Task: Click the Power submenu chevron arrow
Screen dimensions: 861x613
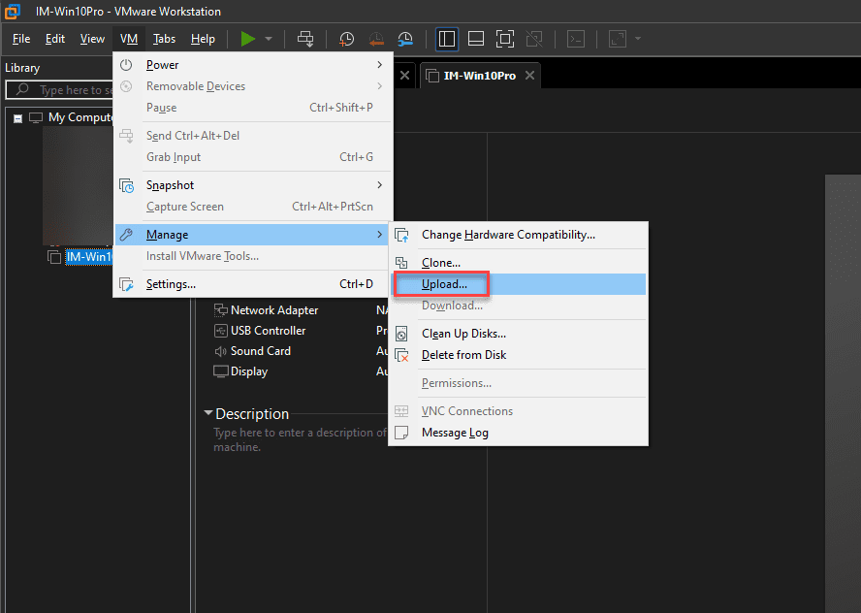Action: point(379,65)
